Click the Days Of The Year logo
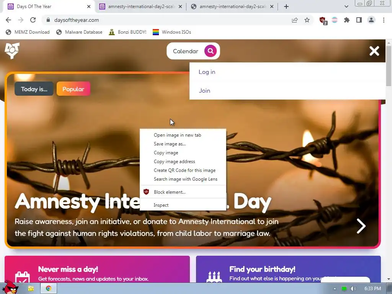Viewport: 392px width, 294px height. pyautogui.click(x=12, y=51)
